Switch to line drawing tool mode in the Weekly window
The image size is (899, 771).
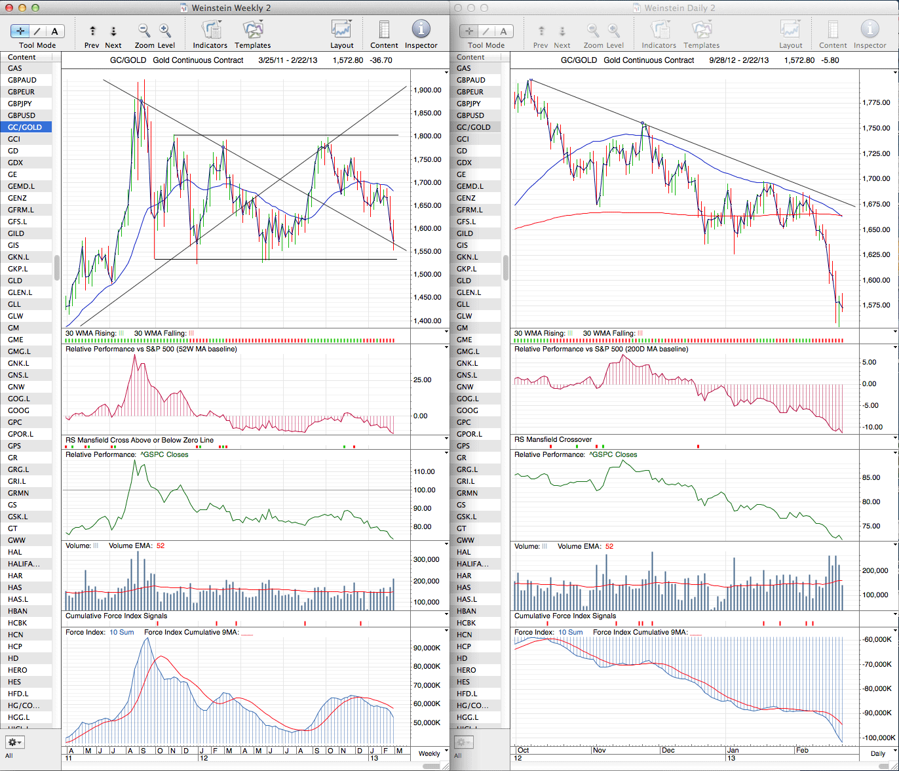(x=37, y=31)
